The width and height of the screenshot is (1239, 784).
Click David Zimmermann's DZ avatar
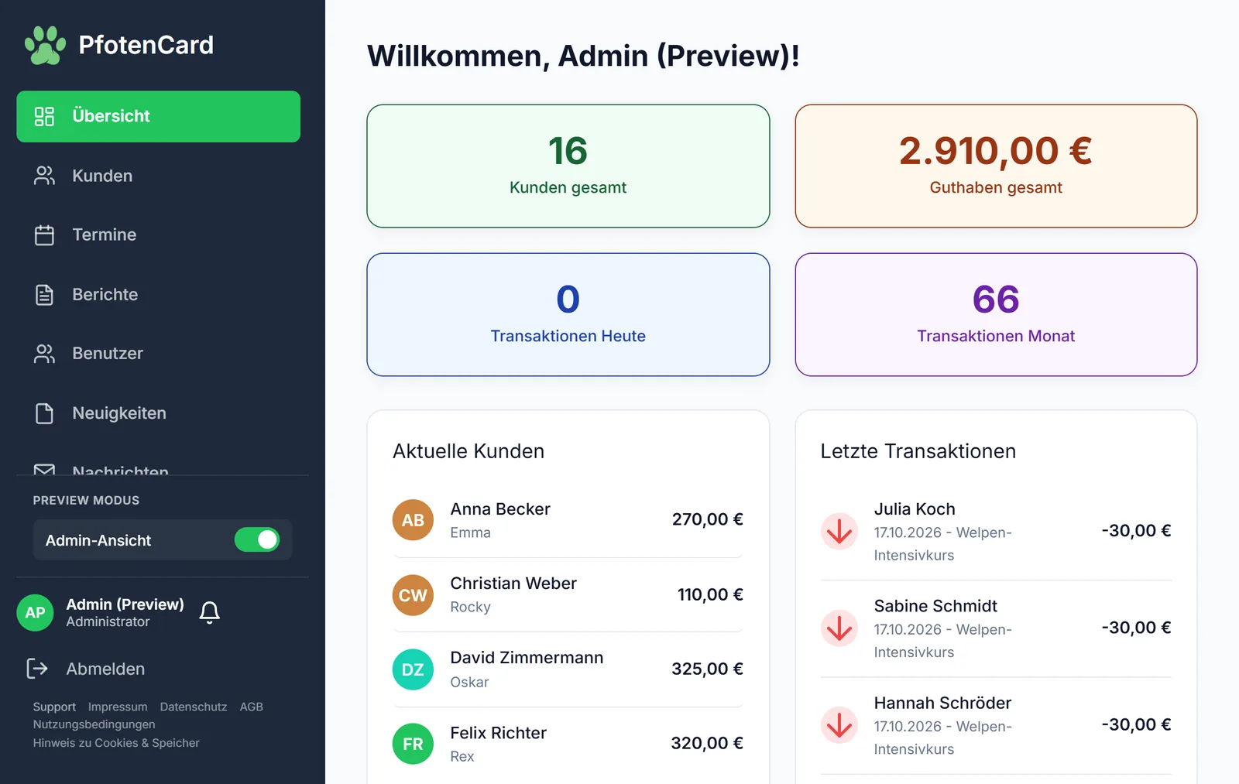413,669
